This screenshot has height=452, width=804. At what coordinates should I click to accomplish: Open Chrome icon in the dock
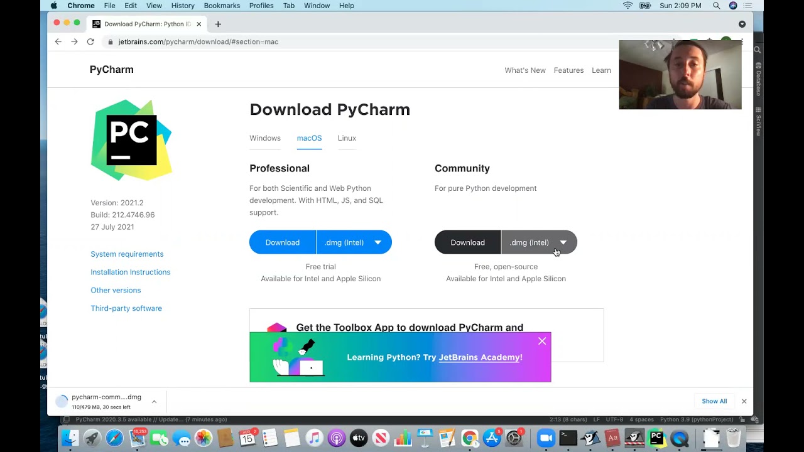469,438
